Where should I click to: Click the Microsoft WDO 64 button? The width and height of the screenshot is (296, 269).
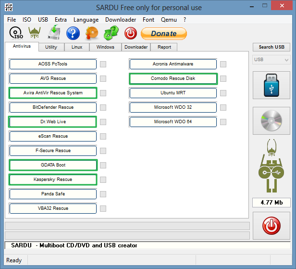tap(173, 122)
